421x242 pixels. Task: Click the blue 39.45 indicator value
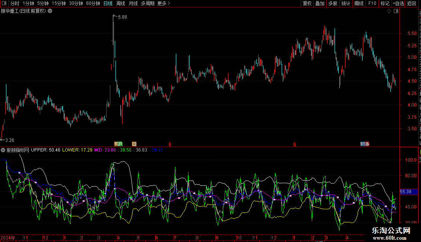[x=157, y=150]
